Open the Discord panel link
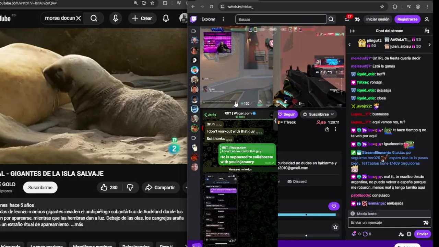 point(297,181)
